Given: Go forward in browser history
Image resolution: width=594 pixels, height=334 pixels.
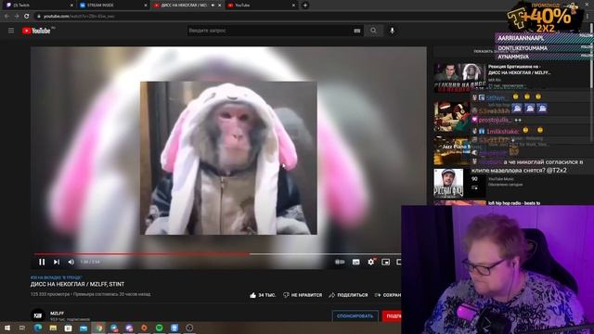Looking at the screenshot, I should (17, 17).
